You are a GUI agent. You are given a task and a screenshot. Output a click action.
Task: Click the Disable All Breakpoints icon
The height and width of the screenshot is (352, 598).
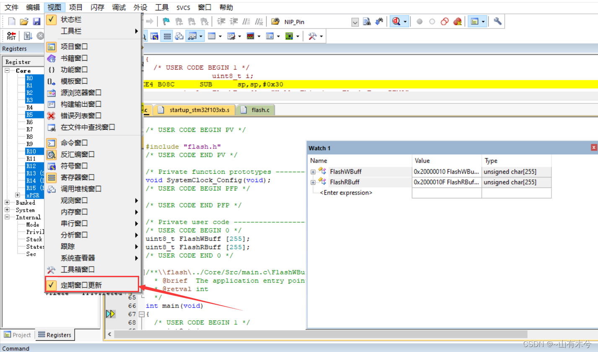coord(445,21)
